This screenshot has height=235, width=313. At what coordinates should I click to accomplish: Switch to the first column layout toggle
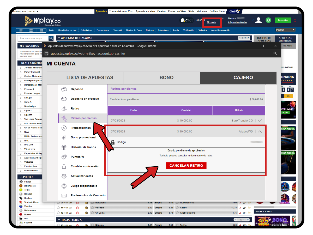coord(21,30)
